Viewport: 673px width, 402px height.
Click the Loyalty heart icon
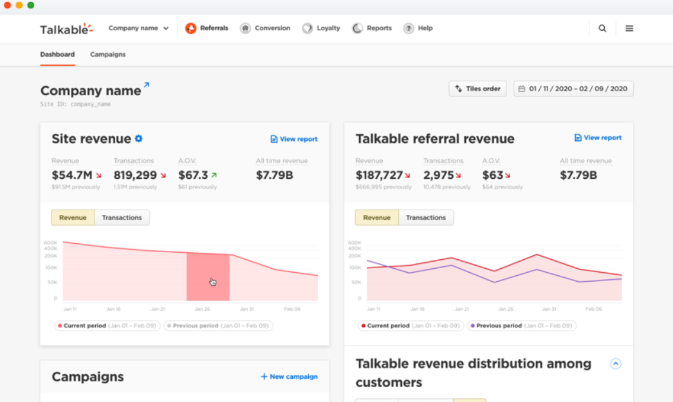tap(308, 28)
